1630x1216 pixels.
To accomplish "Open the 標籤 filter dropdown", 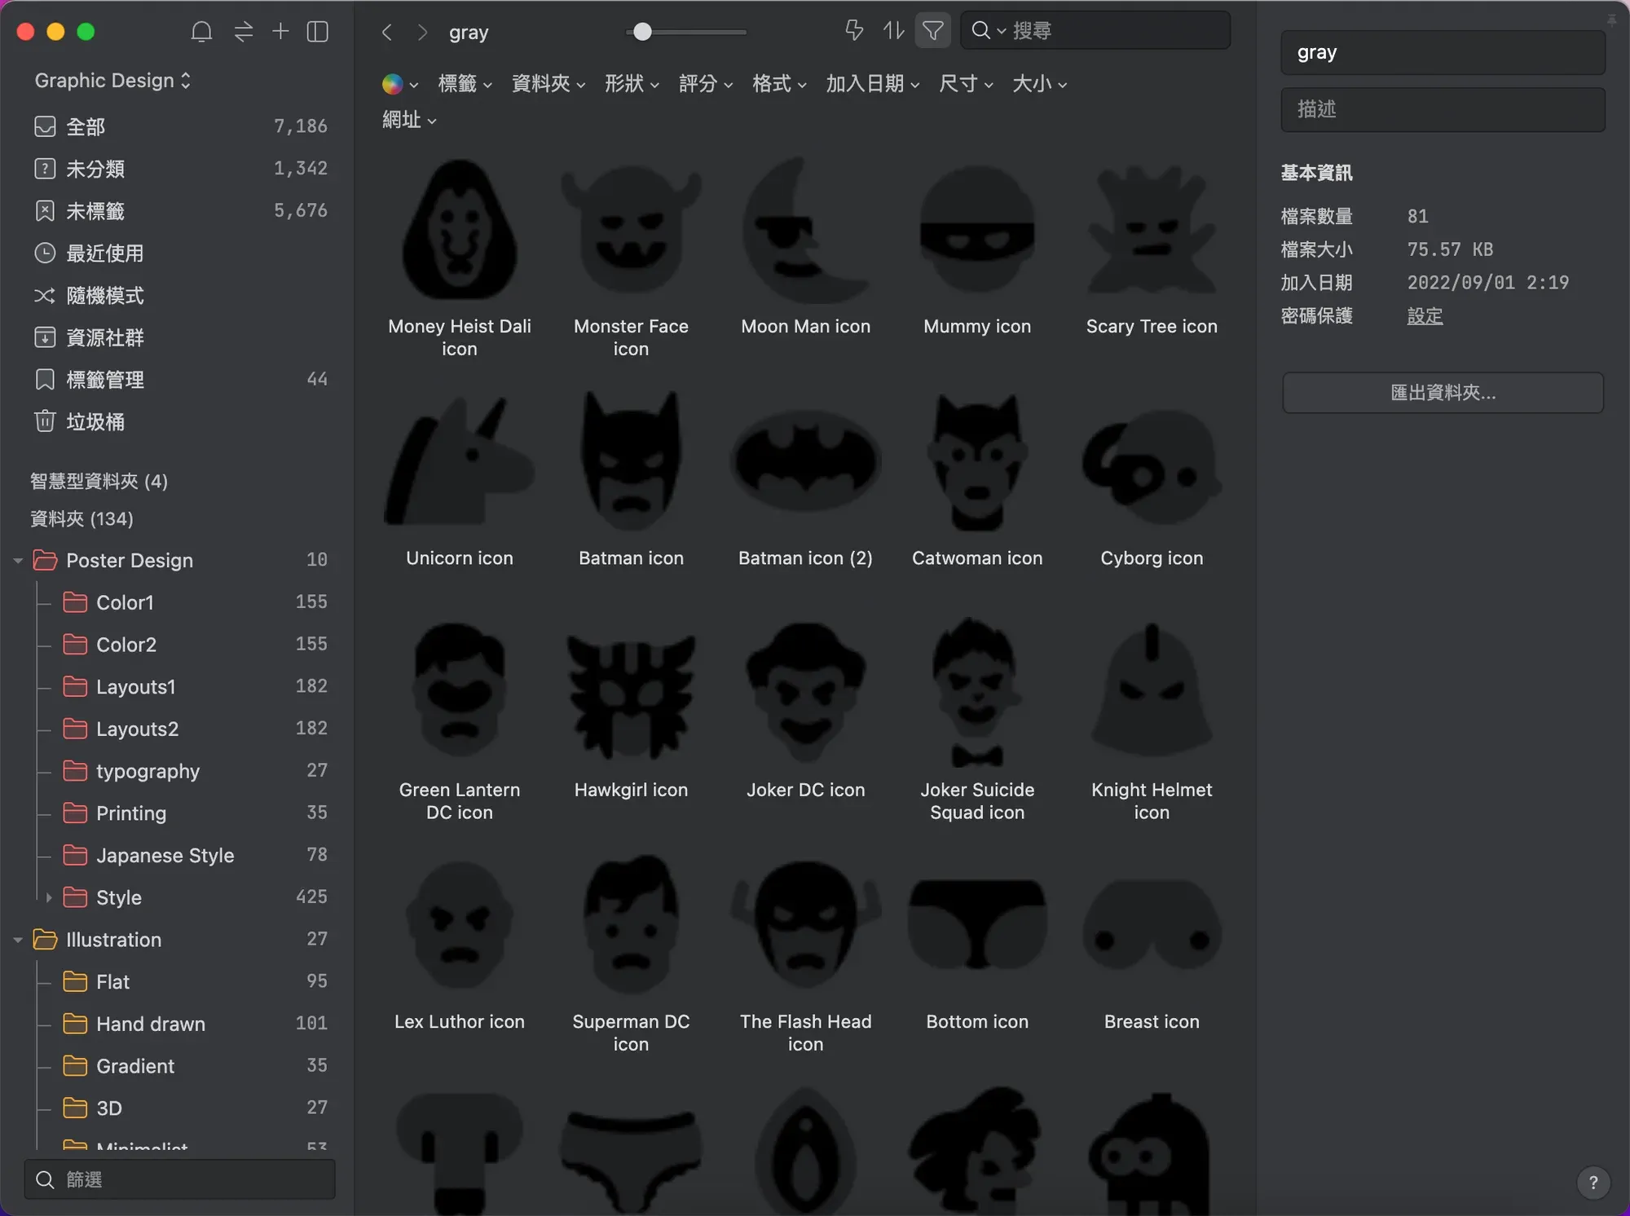I will [x=465, y=84].
